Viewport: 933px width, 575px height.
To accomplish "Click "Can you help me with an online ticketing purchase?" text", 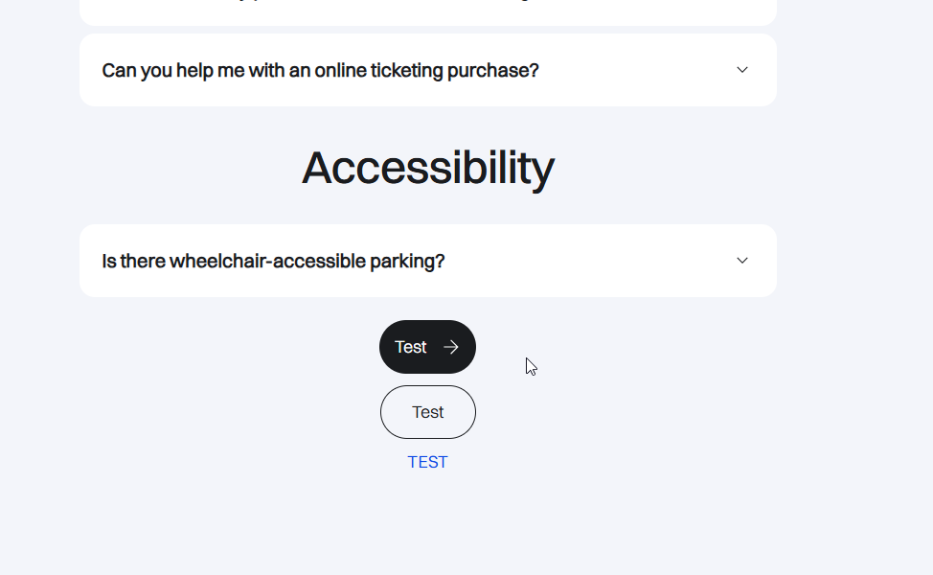I will click(x=320, y=70).
